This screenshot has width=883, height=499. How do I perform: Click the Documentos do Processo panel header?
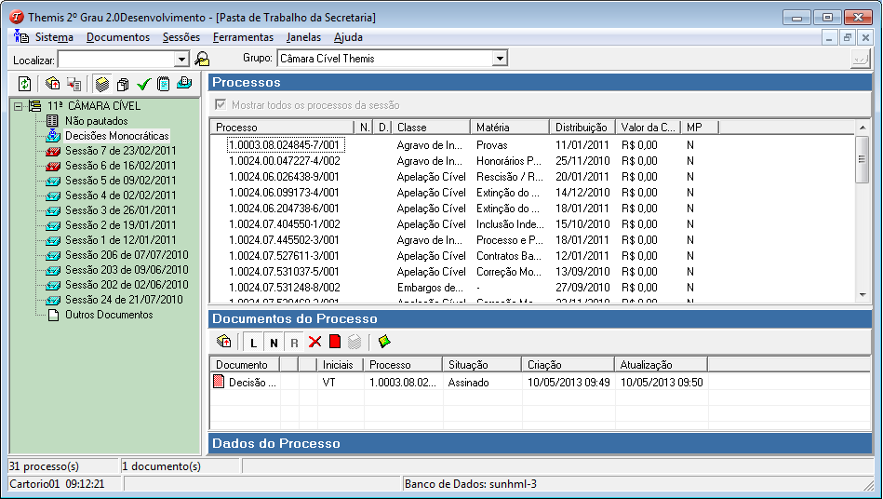pos(540,318)
